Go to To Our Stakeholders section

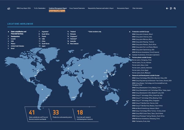point(40,8)
